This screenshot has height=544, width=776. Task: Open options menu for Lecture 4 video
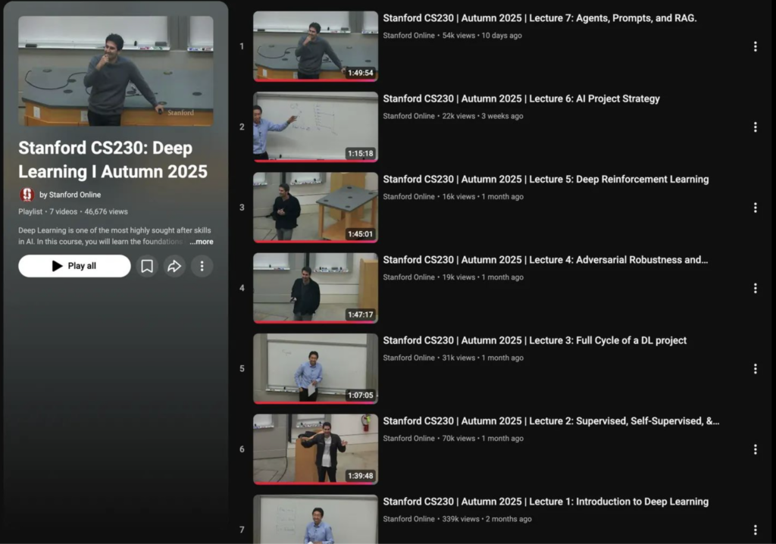[755, 289]
